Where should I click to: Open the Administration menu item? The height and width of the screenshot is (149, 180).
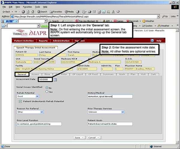coord(61,41)
